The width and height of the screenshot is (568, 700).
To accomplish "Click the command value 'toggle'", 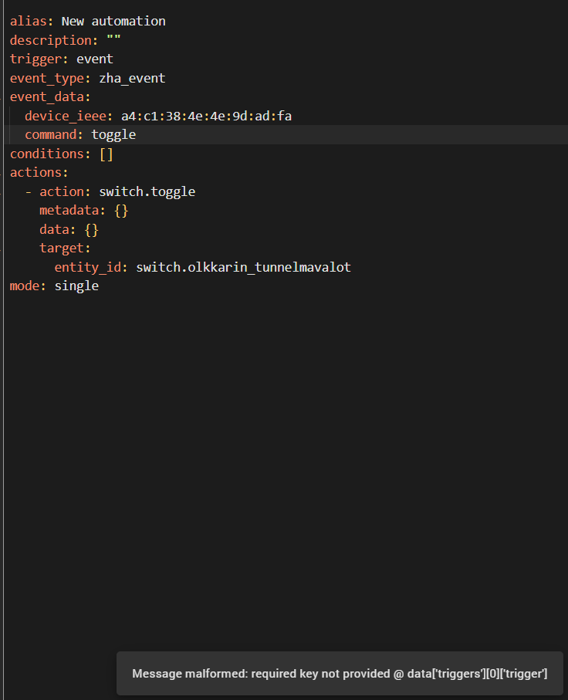I will [x=113, y=134].
